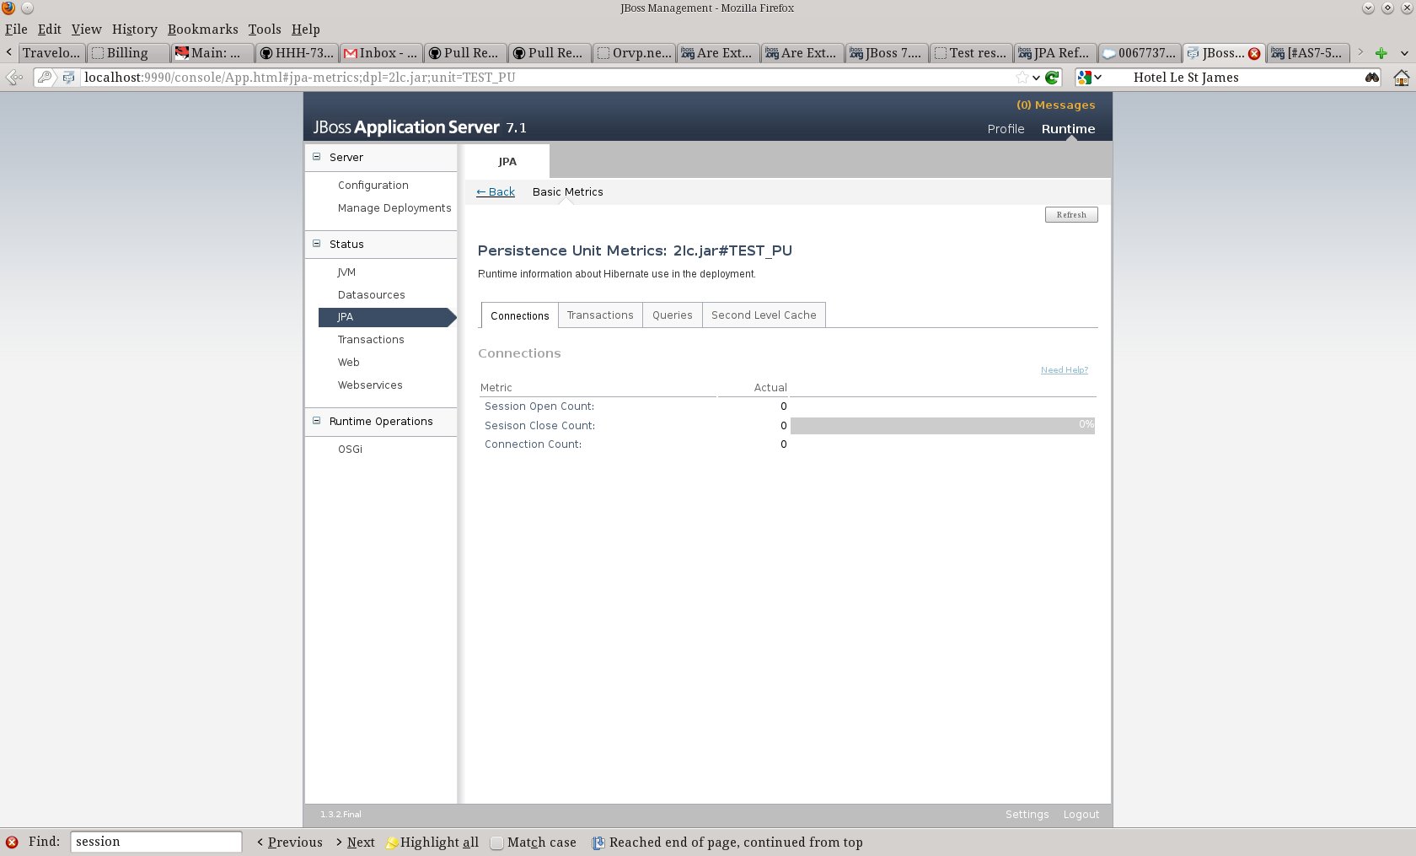This screenshot has width=1416, height=856.
Task: Select the Connections metrics tab
Action: [x=520, y=315]
